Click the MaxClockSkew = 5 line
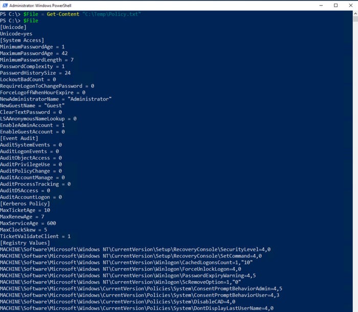 tap(24, 230)
